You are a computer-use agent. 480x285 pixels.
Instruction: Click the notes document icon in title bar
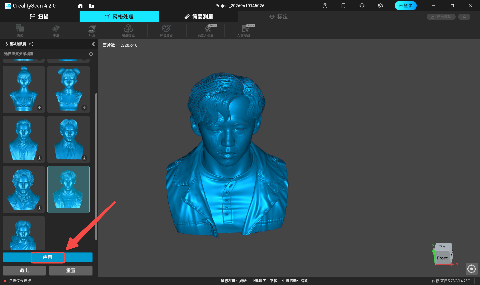[343, 6]
